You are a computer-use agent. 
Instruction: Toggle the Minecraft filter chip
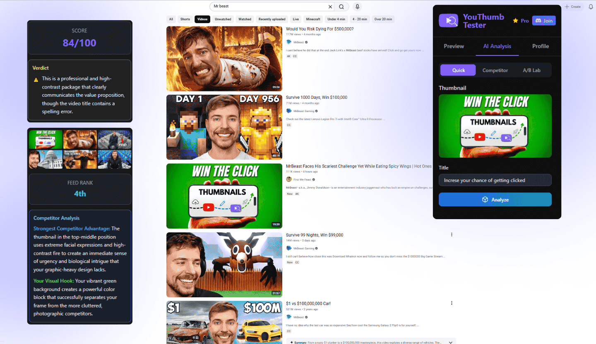tap(313, 19)
